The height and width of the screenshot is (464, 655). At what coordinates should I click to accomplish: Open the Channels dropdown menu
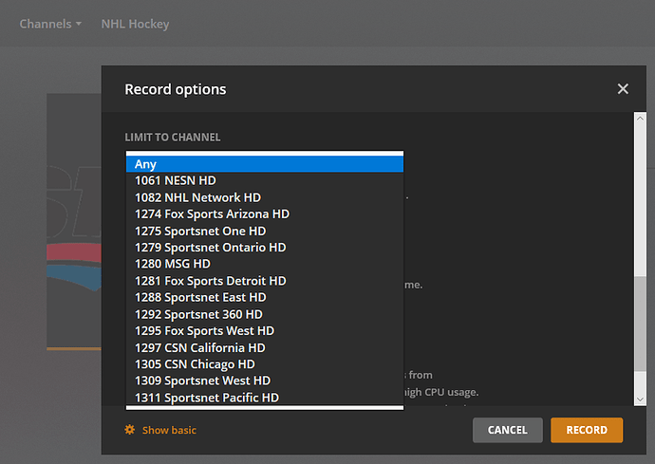coord(50,23)
